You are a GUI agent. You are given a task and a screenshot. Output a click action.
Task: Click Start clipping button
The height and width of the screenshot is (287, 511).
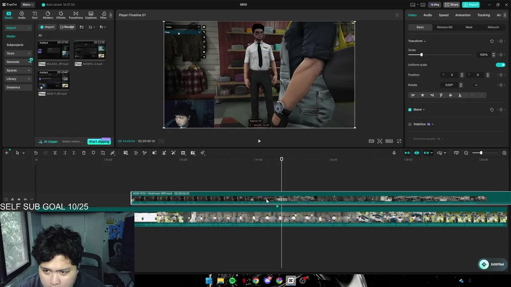[99, 142]
